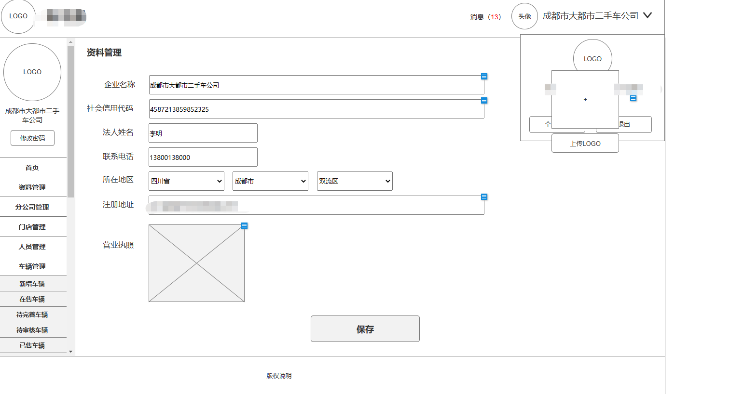Click the header LOGO circle
The width and height of the screenshot is (730, 394).
point(18,16)
